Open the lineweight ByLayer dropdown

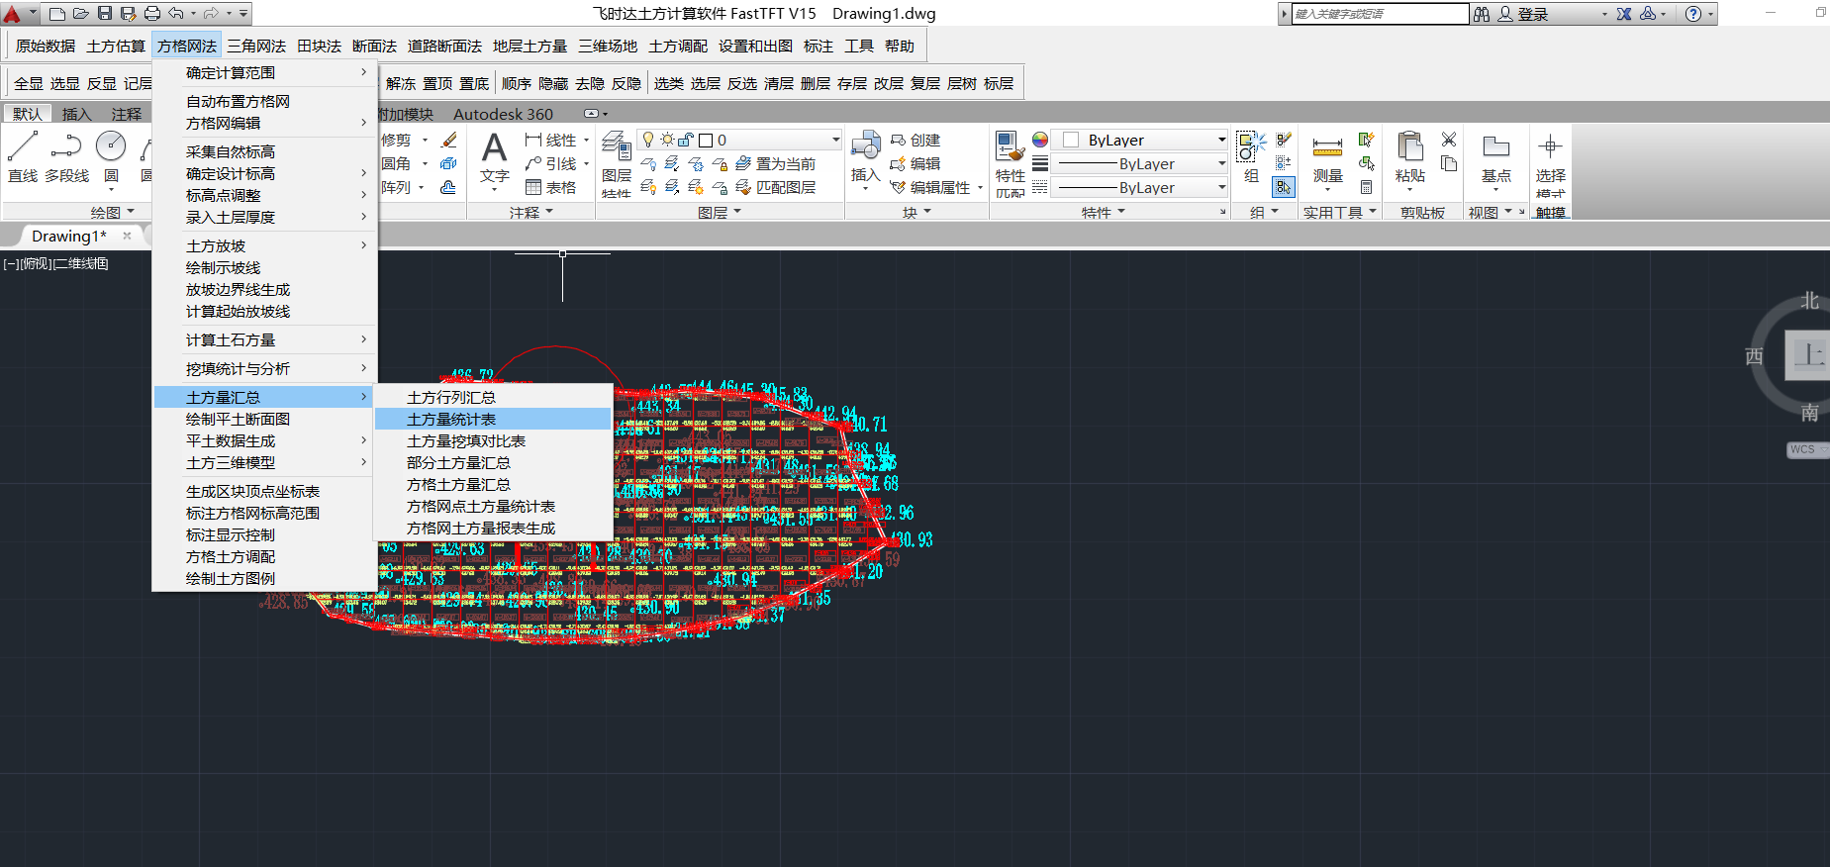click(1139, 163)
